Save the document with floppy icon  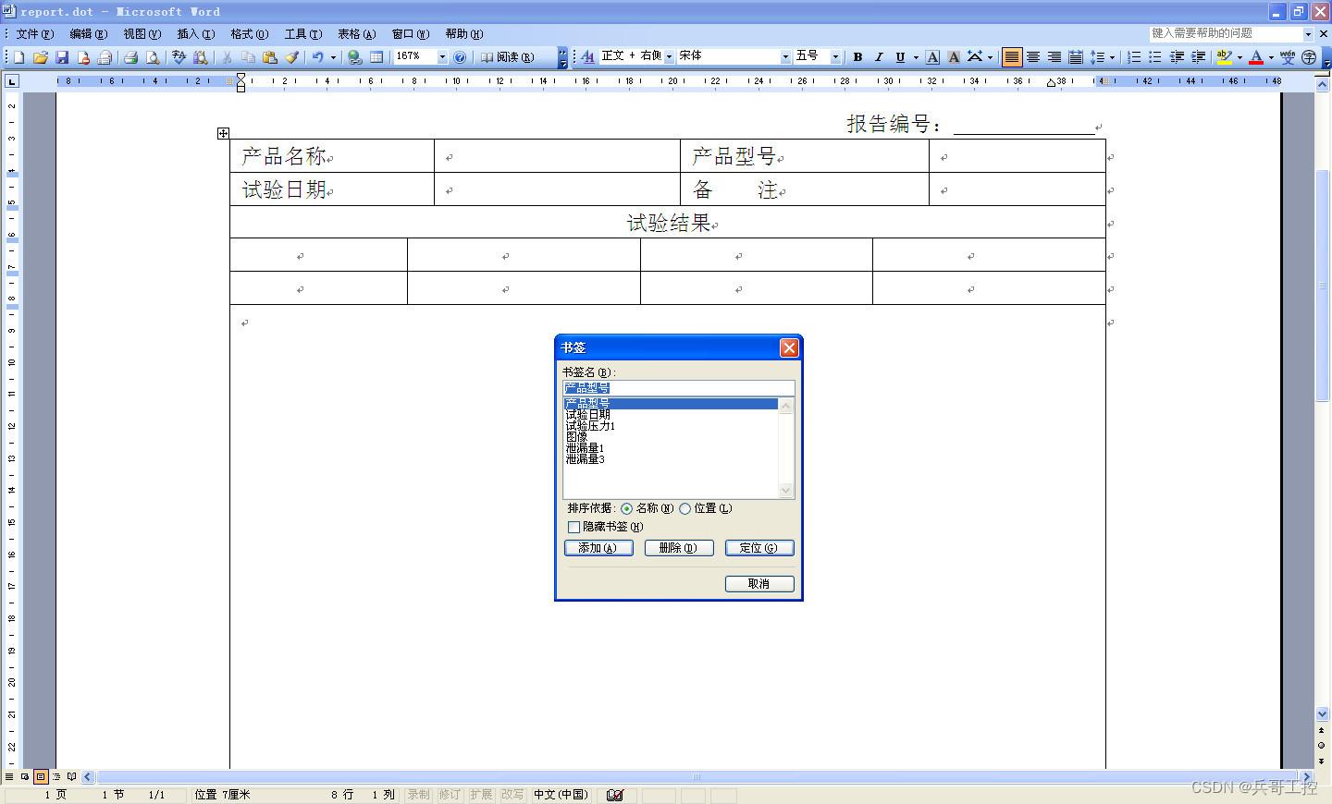(62, 57)
